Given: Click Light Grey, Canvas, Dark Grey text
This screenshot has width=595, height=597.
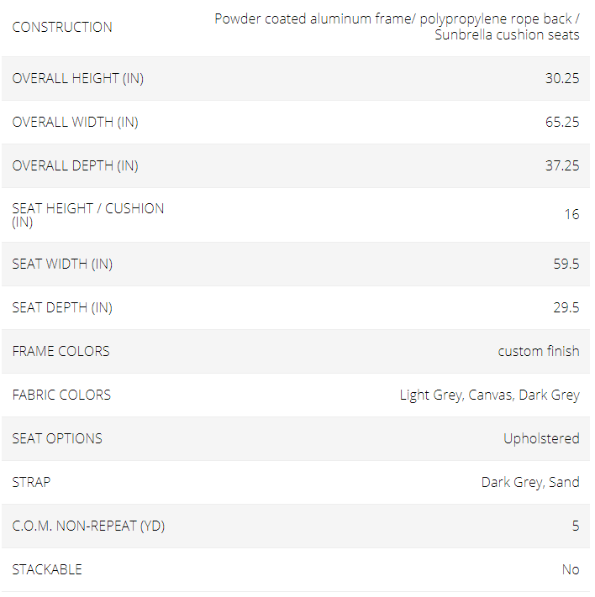Looking at the screenshot, I should tap(490, 395).
